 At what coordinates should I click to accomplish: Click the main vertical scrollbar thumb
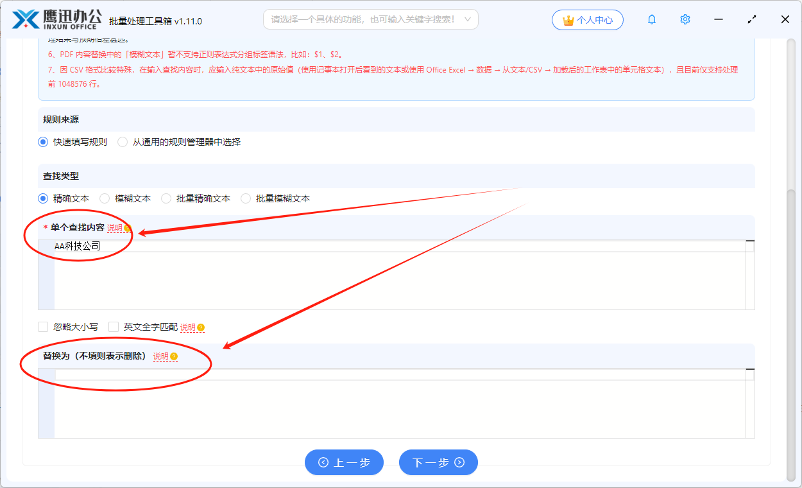(790, 334)
